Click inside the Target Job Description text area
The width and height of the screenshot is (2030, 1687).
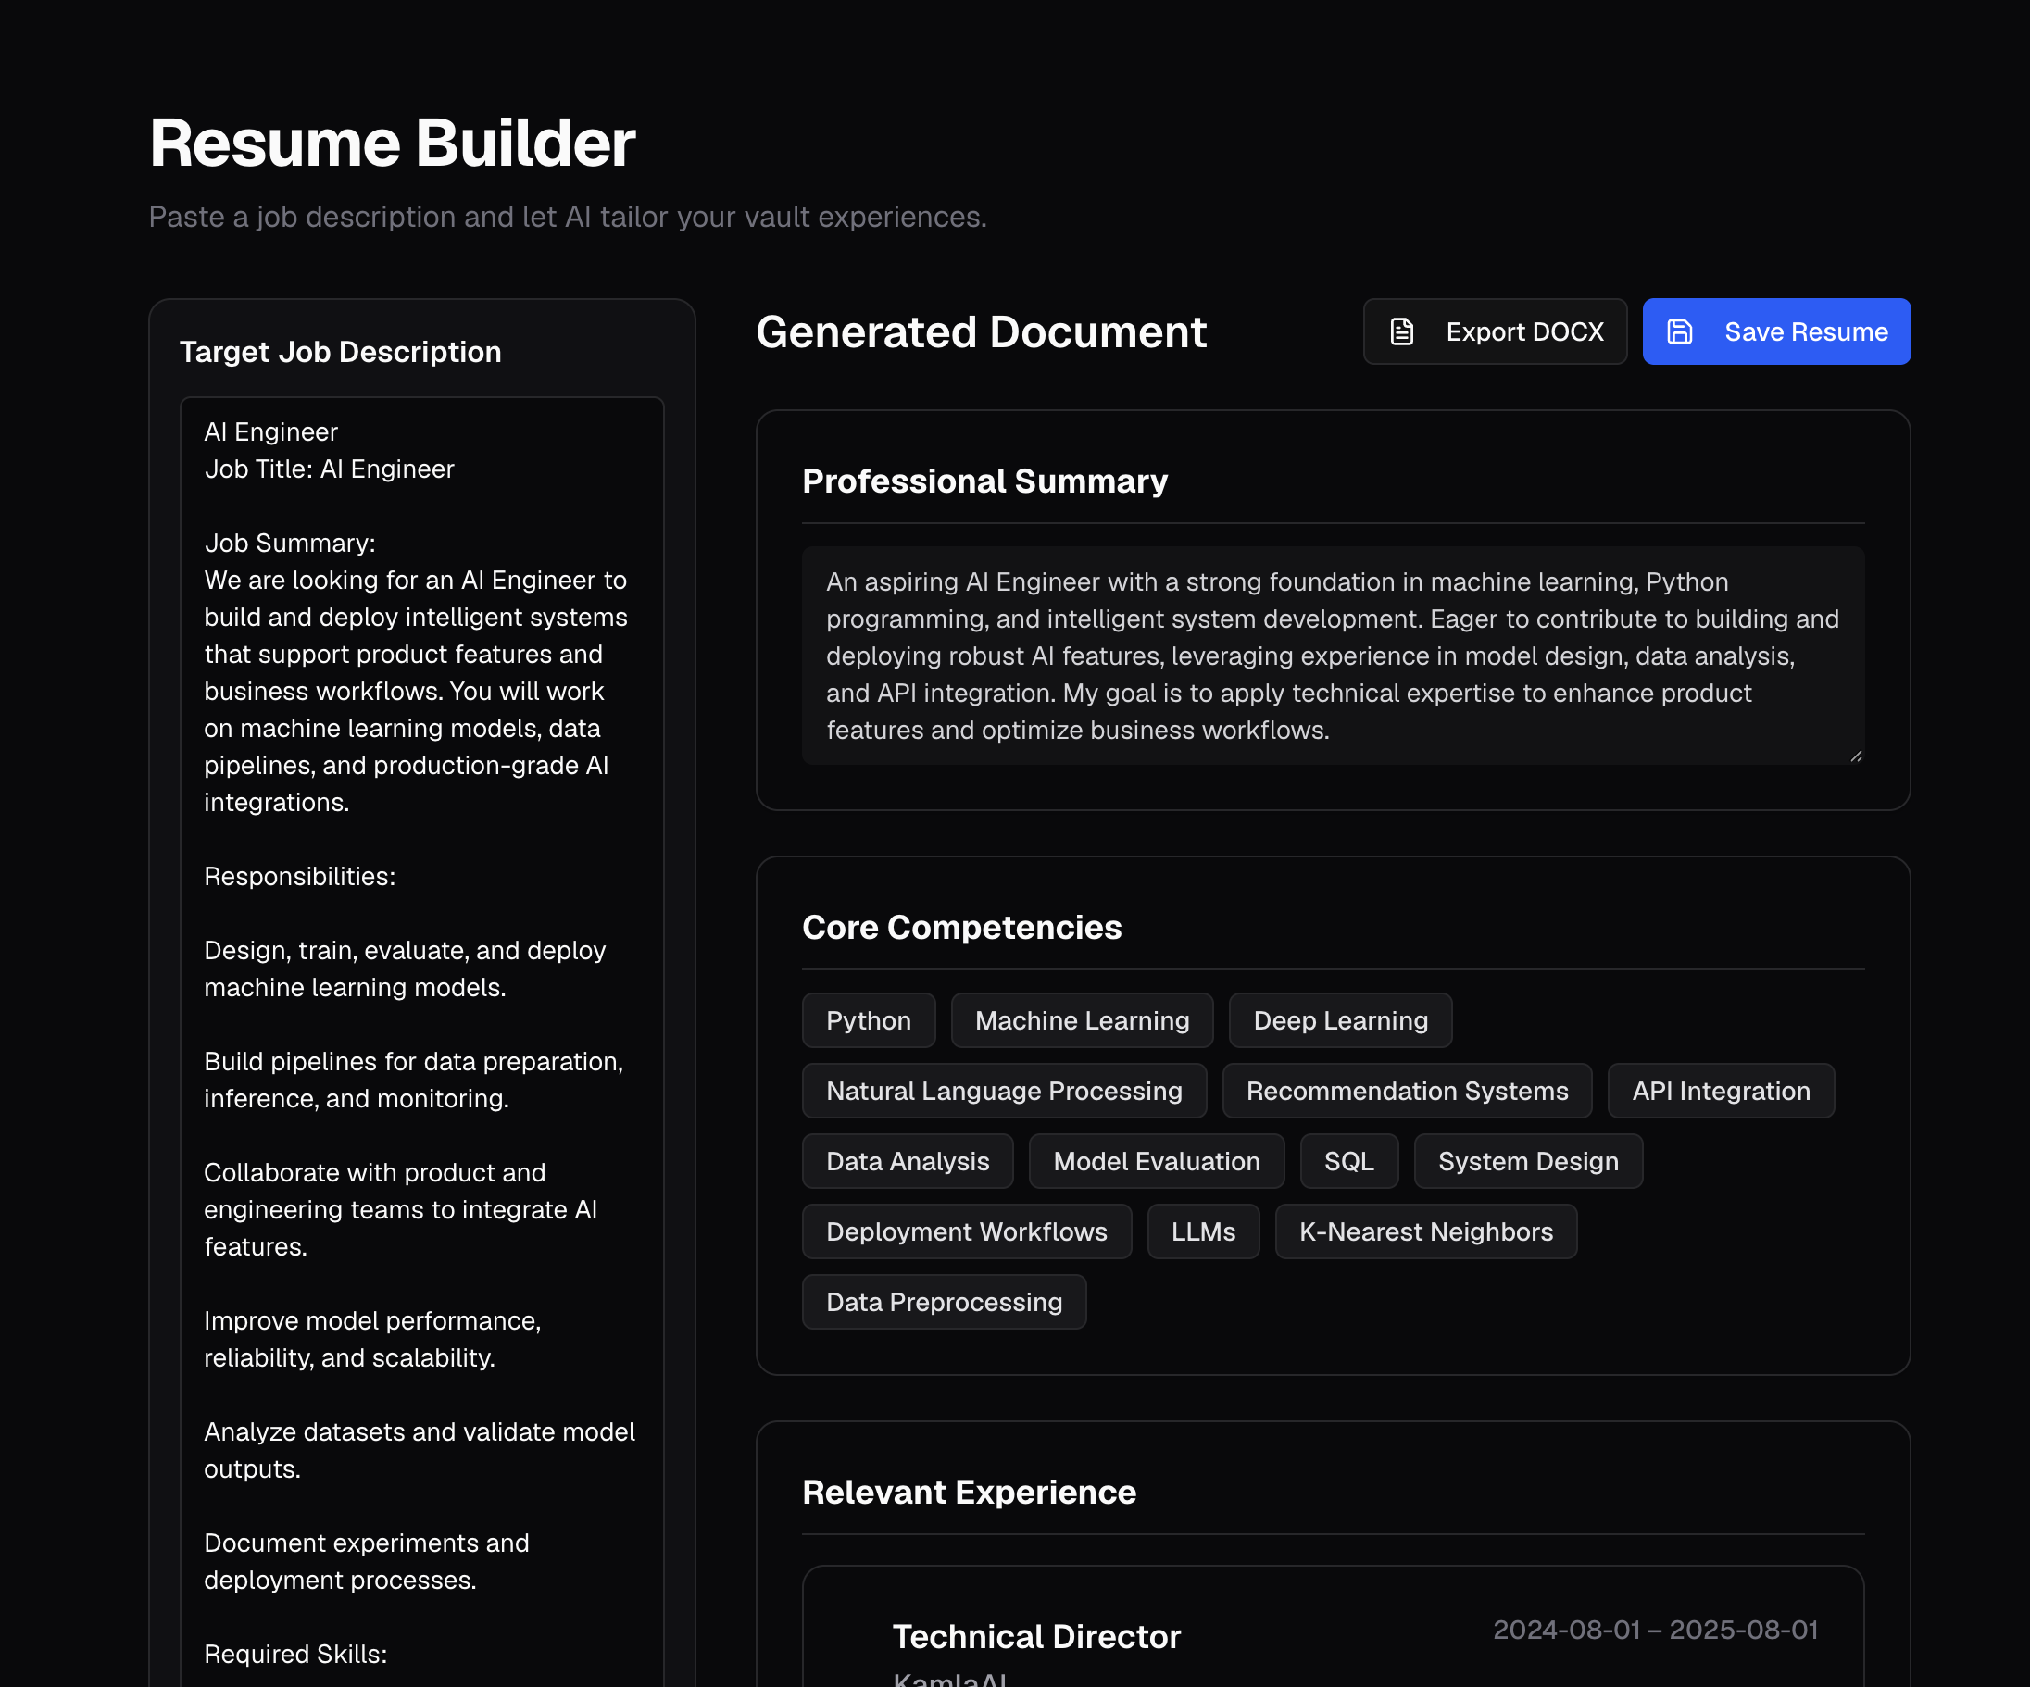coord(421,1042)
